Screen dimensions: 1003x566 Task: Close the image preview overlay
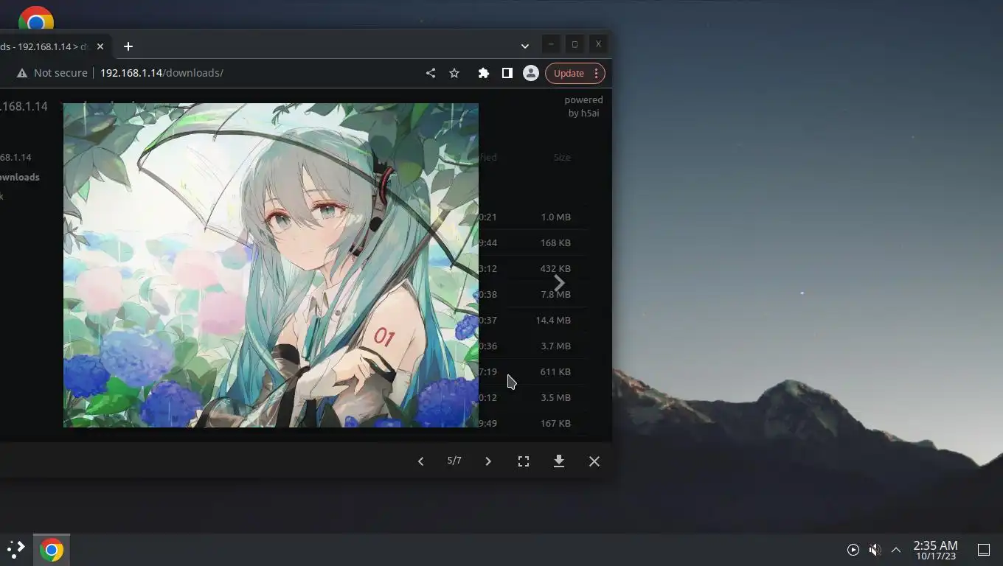coord(594,461)
